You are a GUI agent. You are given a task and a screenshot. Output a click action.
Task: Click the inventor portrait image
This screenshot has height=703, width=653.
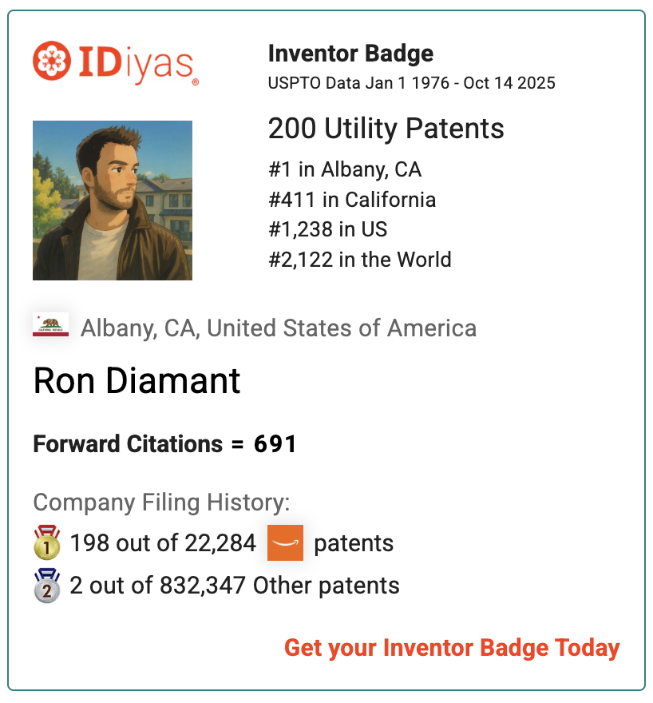coord(113,201)
